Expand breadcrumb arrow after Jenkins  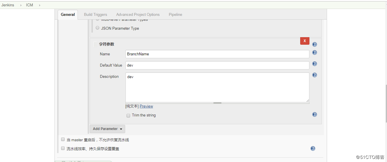[21, 5]
